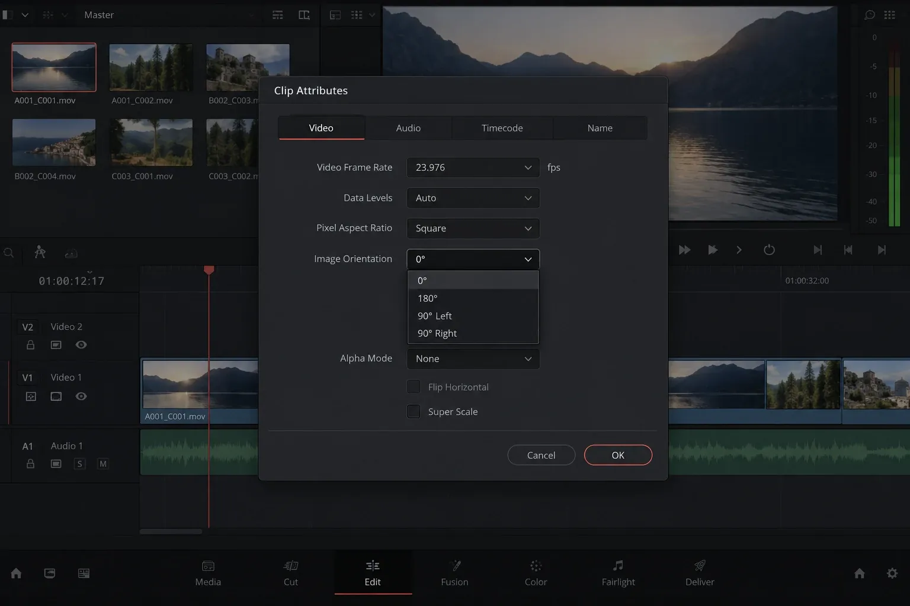The width and height of the screenshot is (910, 606).
Task: Click the monitor icon in bottom left bar
Action: [x=50, y=573]
